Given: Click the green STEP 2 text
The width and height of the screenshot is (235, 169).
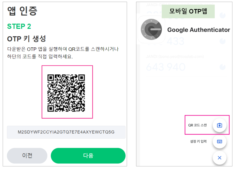Looking at the screenshot, I should click(x=19, y=26).
